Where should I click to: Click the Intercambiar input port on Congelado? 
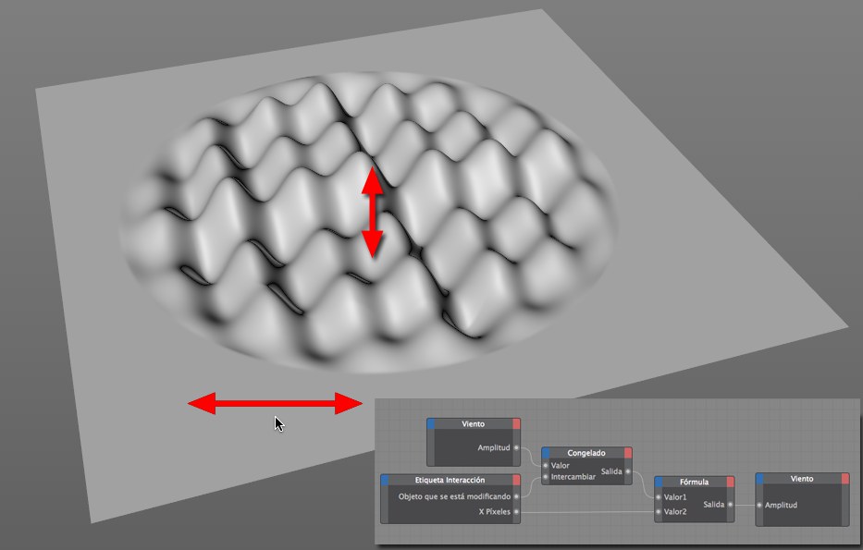tap(546, 477)
